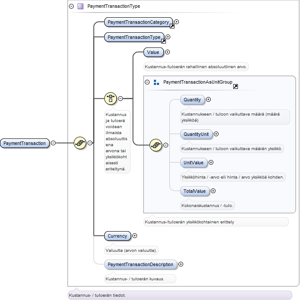The height and width of the screenshot is (301, 300).
Task: Click the choice annotation starting 'Kustannus ja tuloerä voidaan'
Action: (x=117, y=142)
